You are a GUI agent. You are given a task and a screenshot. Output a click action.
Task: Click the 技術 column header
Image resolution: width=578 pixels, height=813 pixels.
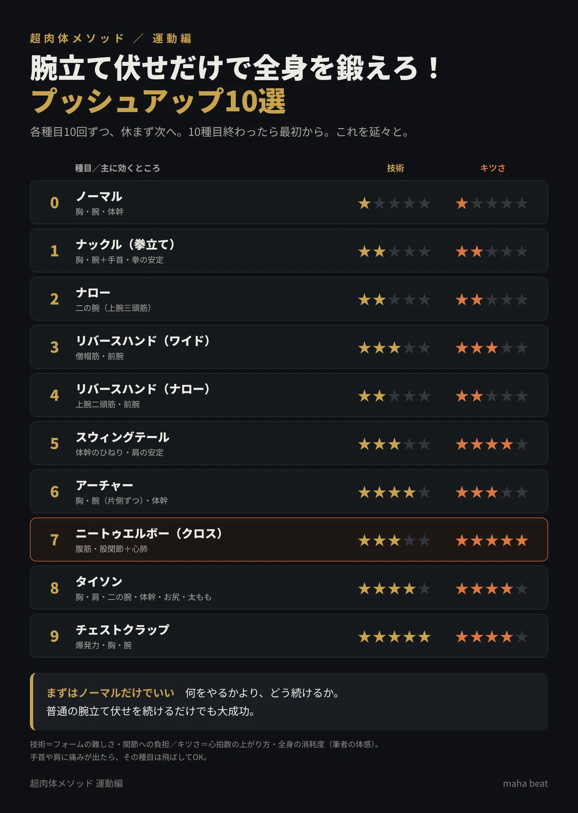coord(395,168)
